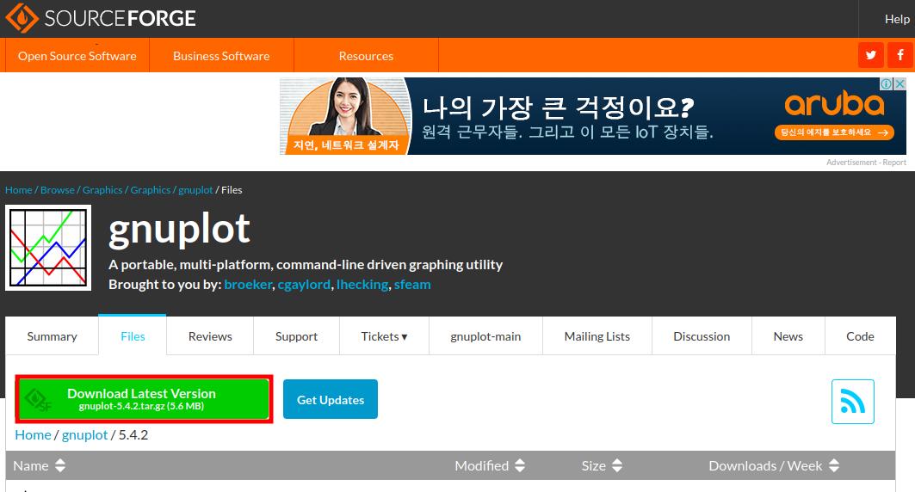Click the gnuplot project logo thumbnail

(48, 248)
